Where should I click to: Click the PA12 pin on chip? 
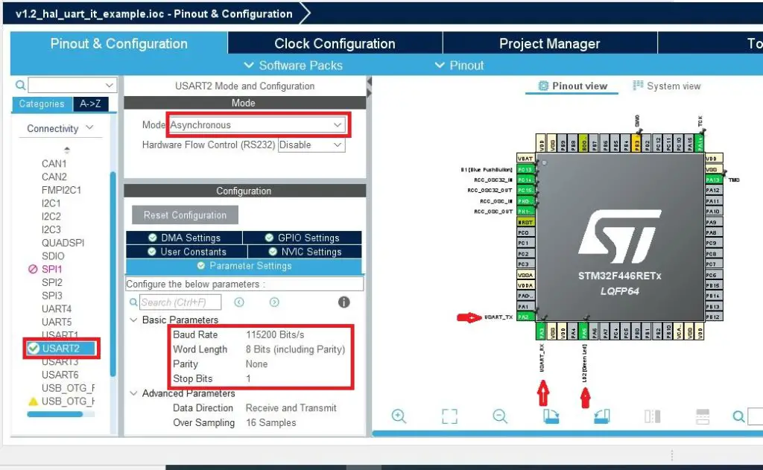coord(713,190)
